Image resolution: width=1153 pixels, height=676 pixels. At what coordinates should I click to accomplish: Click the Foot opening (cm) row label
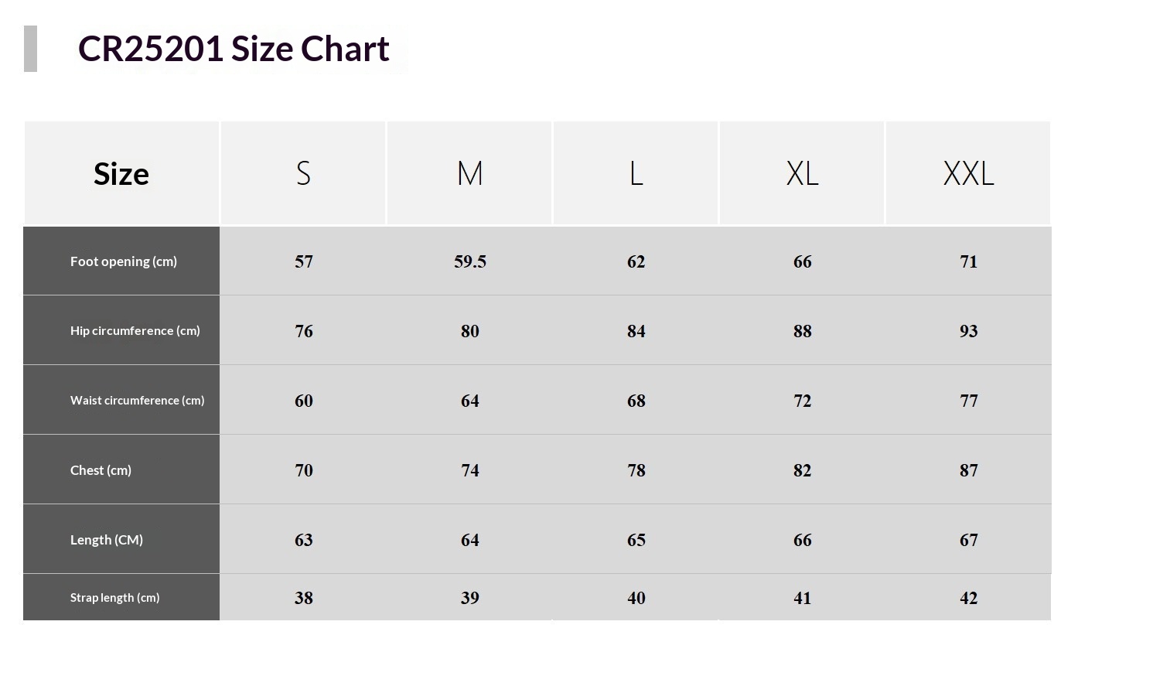[124, 261]
